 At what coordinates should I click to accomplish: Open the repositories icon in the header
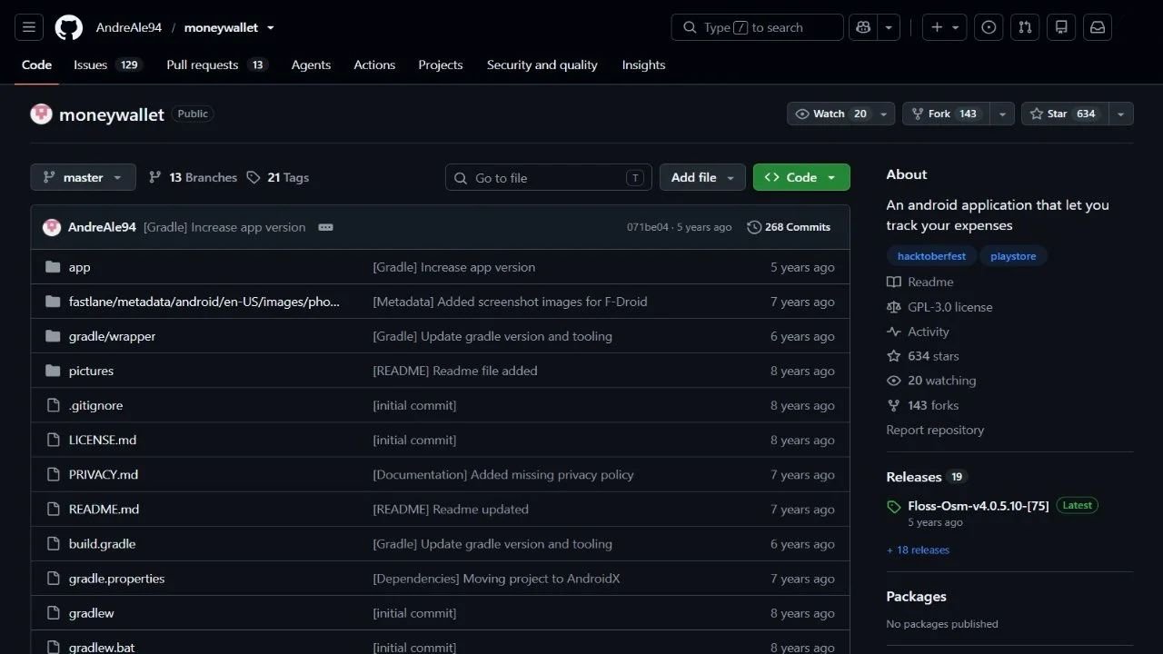pos(1061,27)
